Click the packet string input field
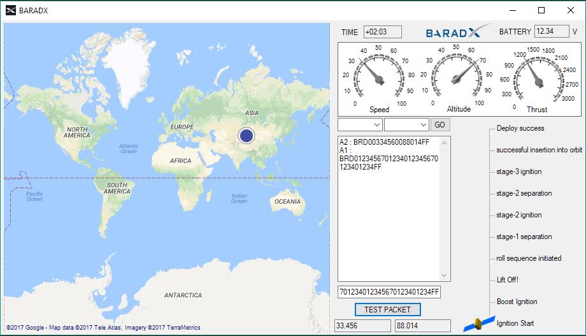This screenshot has height=336, width=586. pyautogui.click(x=389, y=292)
